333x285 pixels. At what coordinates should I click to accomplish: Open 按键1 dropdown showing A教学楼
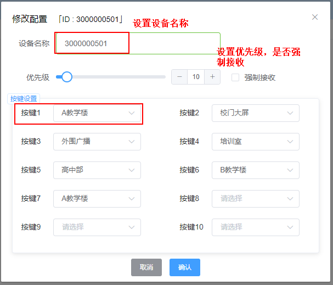[x=97, y=113]
